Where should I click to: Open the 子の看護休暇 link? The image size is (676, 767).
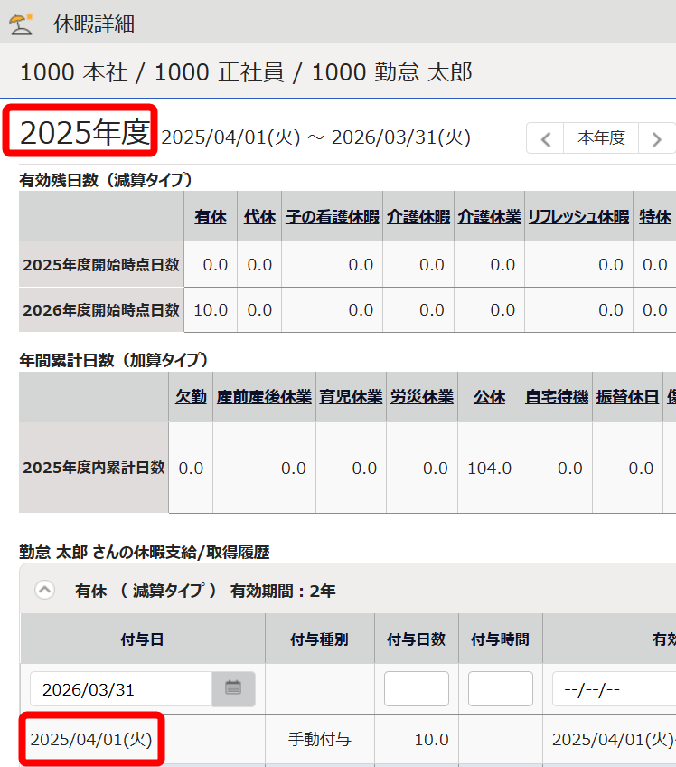coord(333,217)
